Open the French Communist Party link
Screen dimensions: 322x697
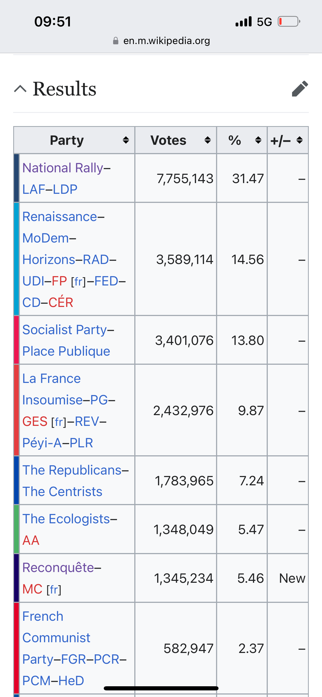(43, 616)
